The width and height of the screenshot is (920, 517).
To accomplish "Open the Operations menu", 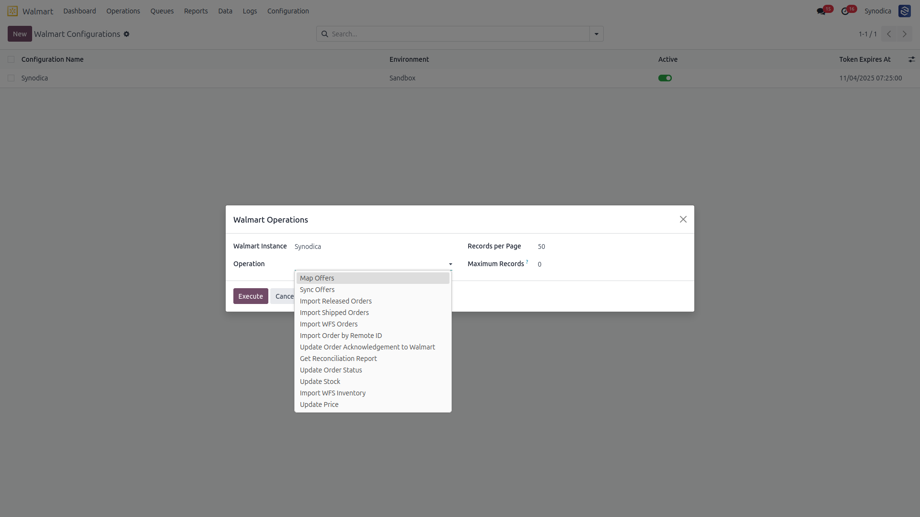I will pos(123,11).
